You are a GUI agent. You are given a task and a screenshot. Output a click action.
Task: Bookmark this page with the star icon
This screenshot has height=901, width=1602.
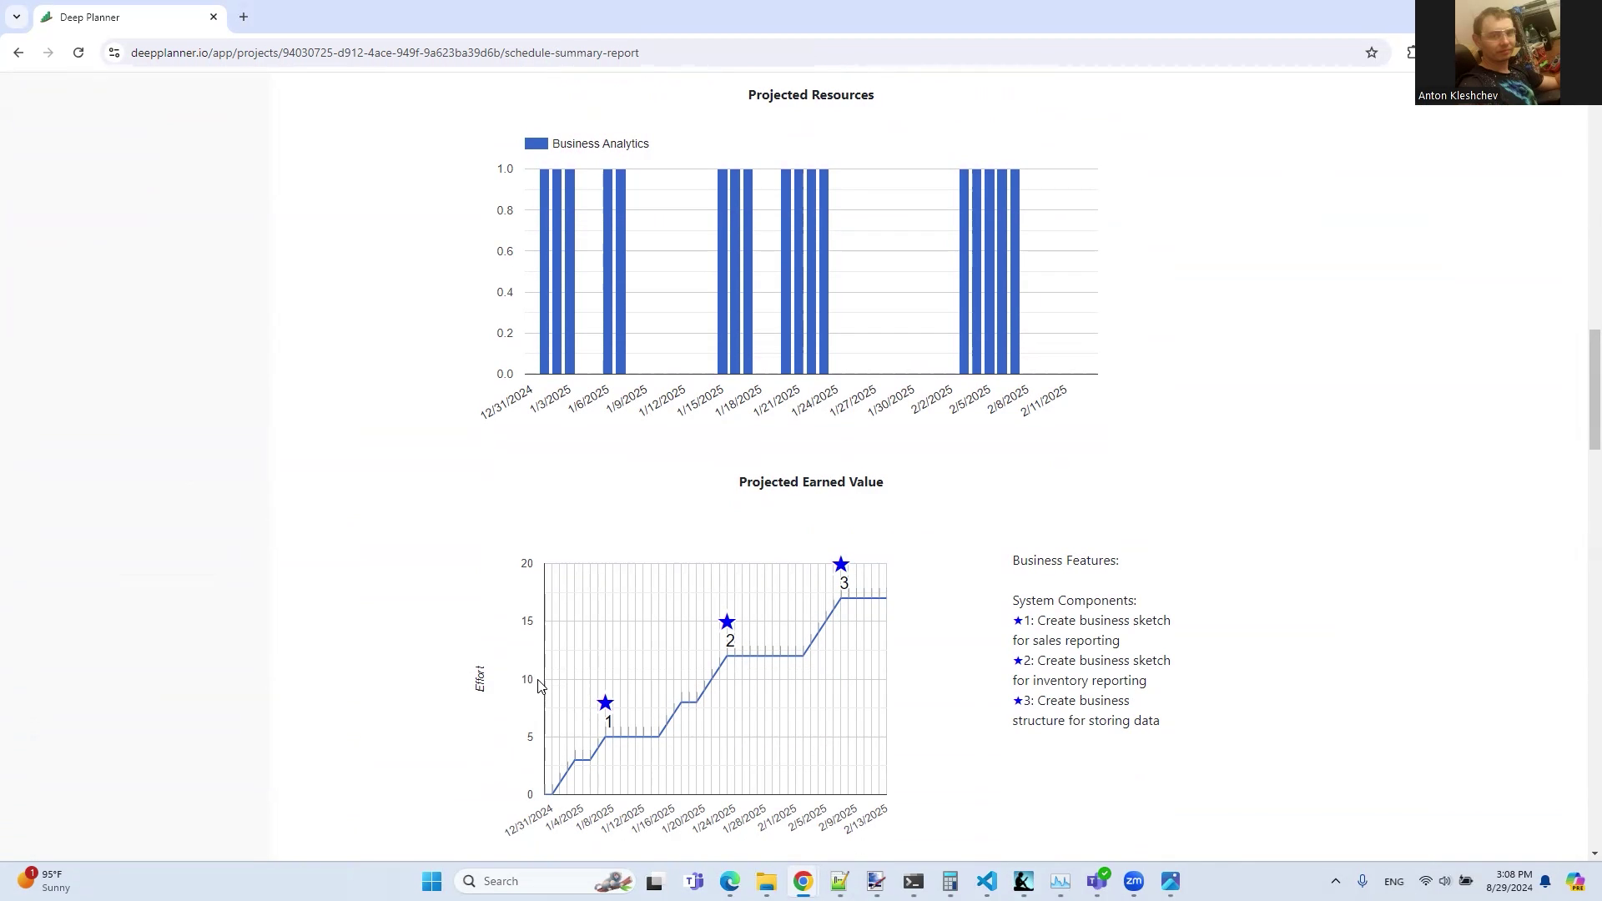(x=1371, y=53)
